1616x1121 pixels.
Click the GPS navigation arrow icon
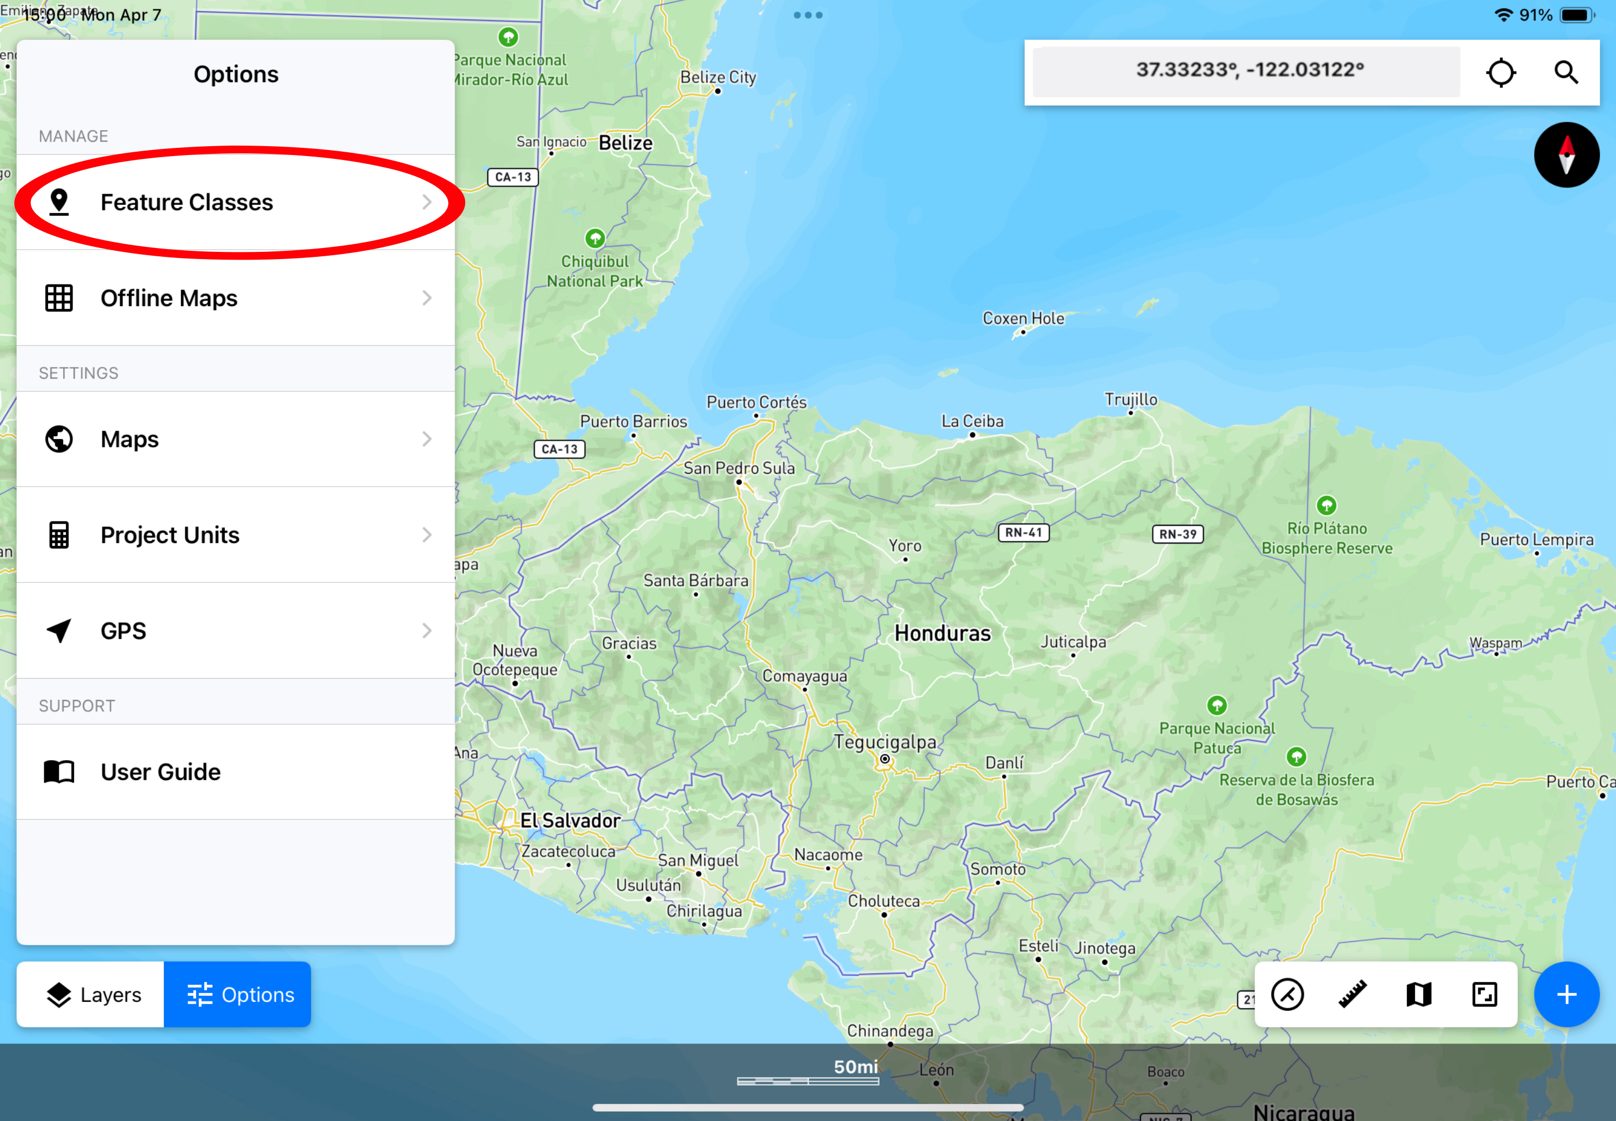click(x=59, y=631)
